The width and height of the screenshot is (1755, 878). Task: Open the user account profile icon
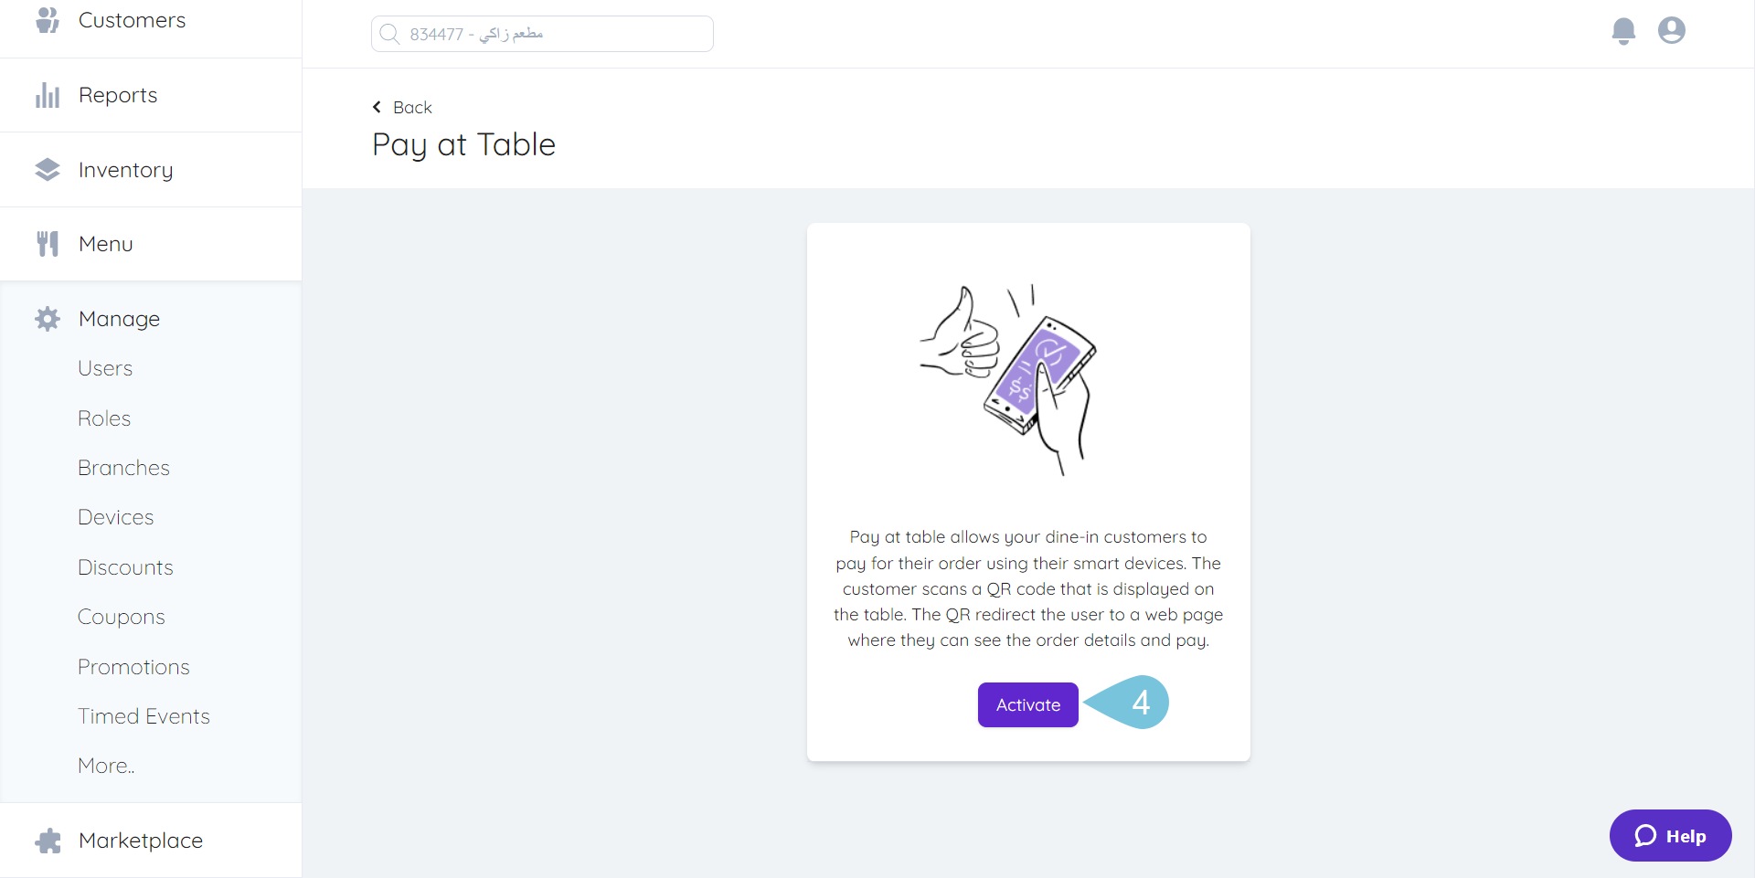1672,30
